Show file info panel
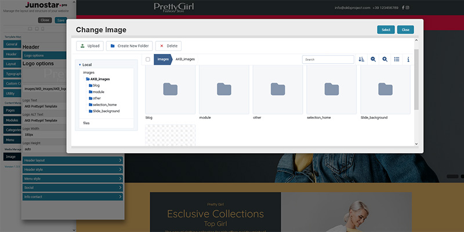464x232 pixels. tap(408, 59)
